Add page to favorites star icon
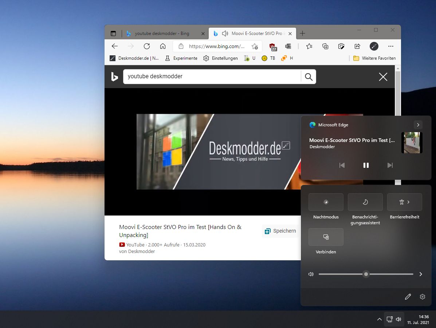 [x=255, y=47]
